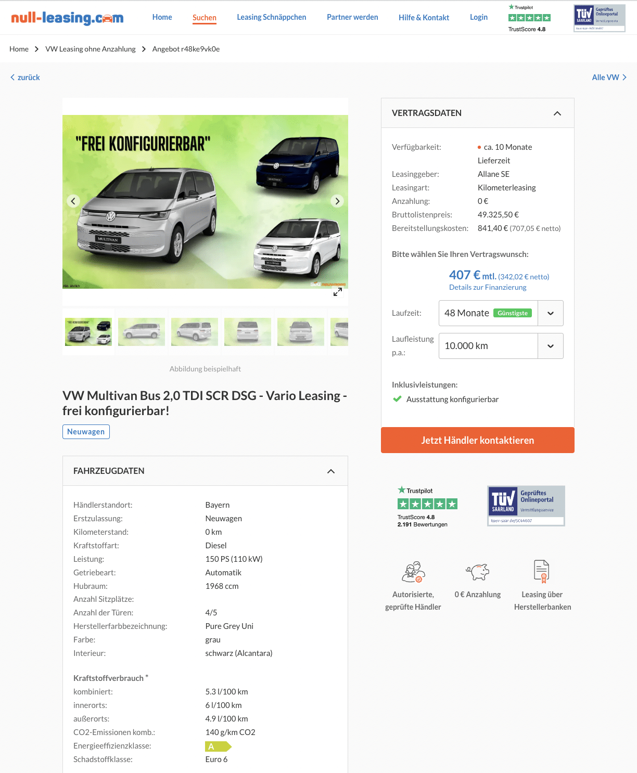Open the Trustpilot rating badge in header
Screen dimensions: 637x773
pos(529,18)
